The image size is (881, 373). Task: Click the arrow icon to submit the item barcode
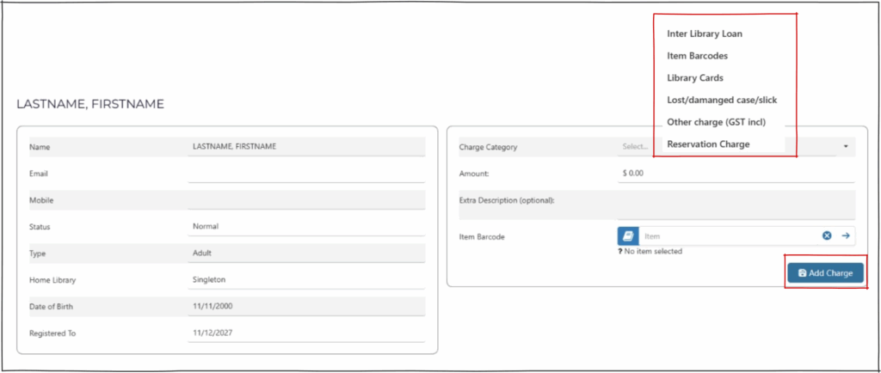[x=846, y=235]
